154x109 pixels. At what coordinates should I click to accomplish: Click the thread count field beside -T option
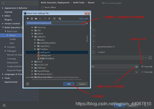coord(93,52)
